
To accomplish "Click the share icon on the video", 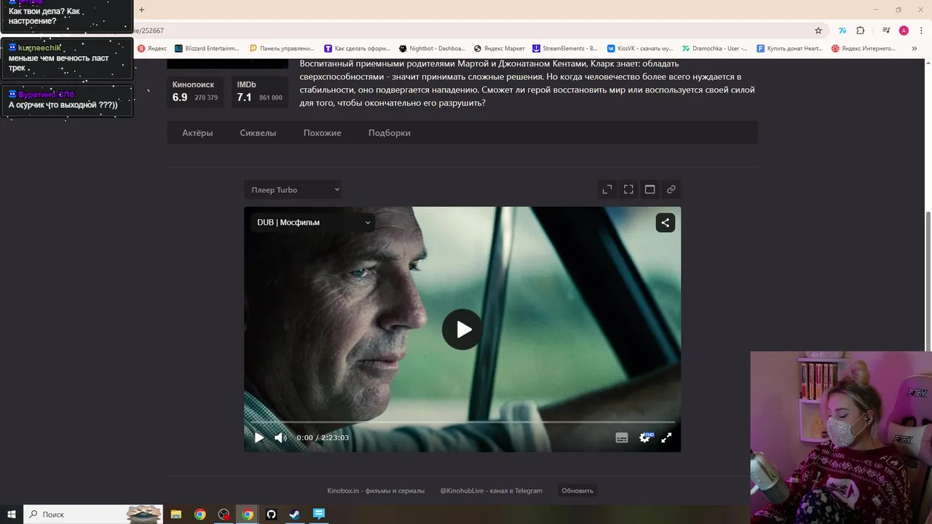I will click(666, 223).
